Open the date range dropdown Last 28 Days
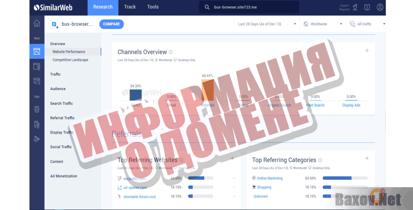This screenshot has width=413, height=210. (x=267, y=24)
